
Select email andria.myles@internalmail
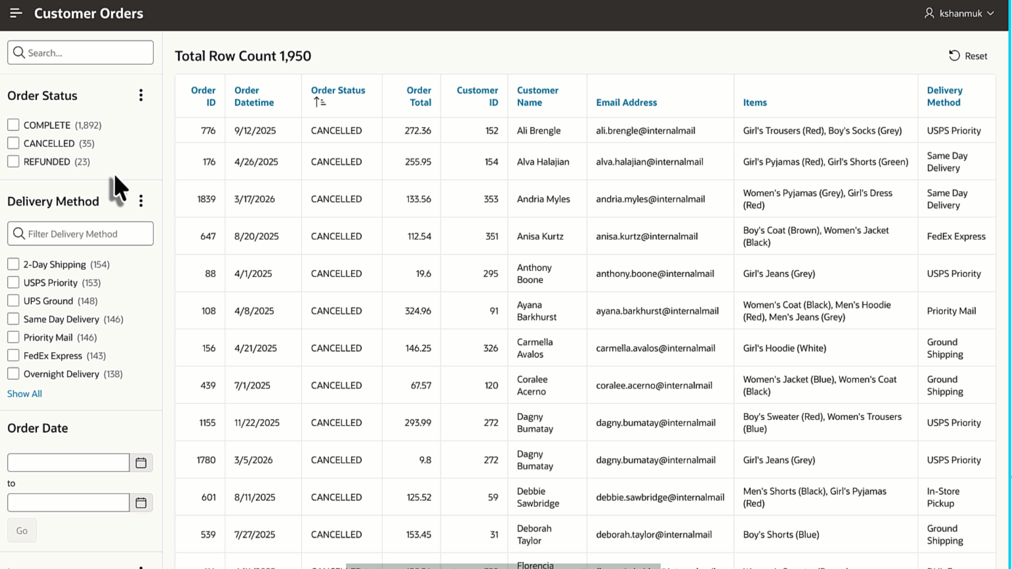[650, 199]
